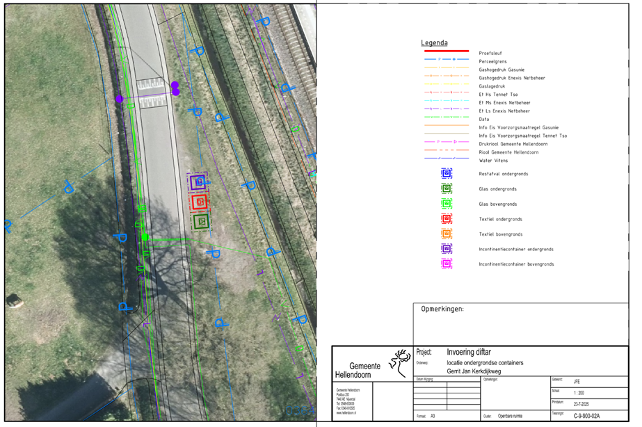Select the Textiel ondergronds legend icon
This screenshot has width=642, height=427.
447,219
